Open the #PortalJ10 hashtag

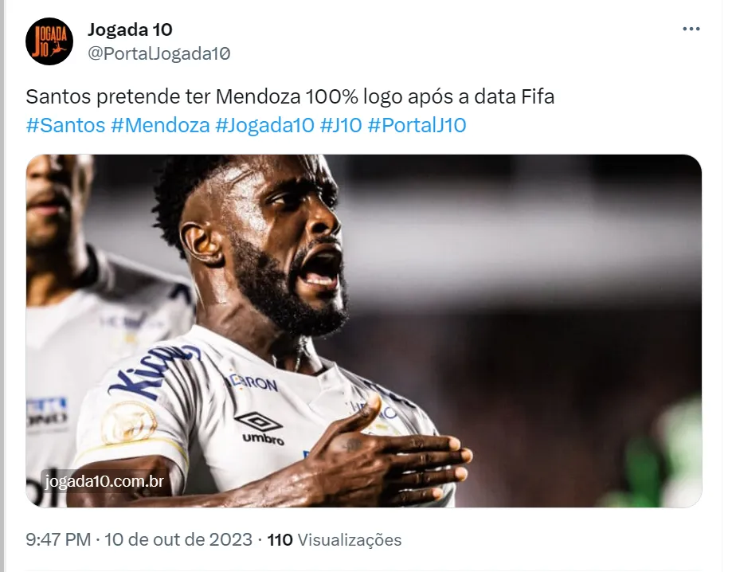click(417, 125)
